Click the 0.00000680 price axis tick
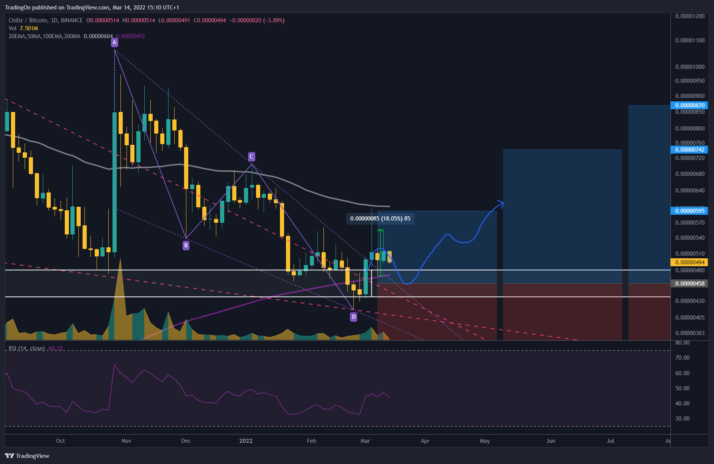This screenshot has width=714, height=464. pos(690,174)
